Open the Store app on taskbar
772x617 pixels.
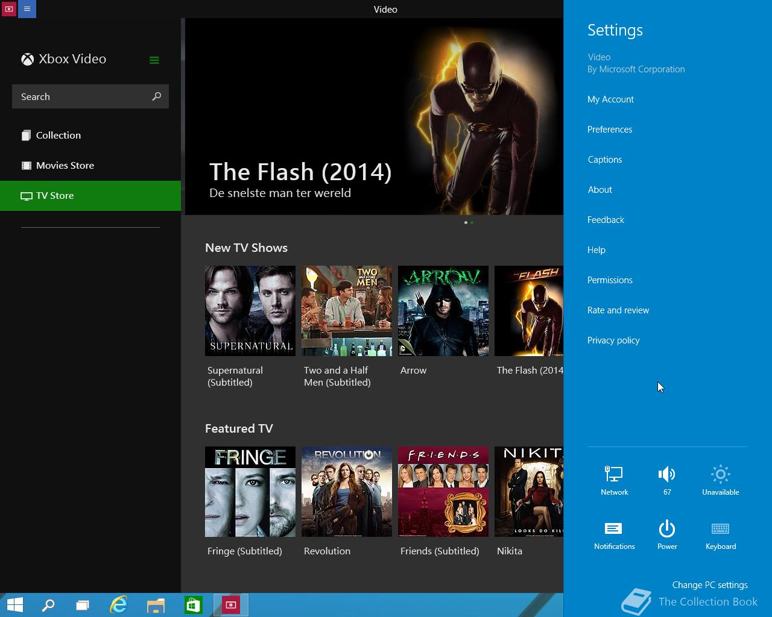pos(193,605)
